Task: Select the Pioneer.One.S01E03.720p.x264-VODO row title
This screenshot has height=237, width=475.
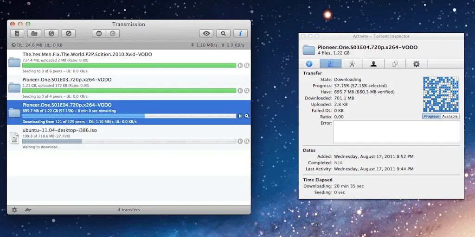Action: (67, 80)
